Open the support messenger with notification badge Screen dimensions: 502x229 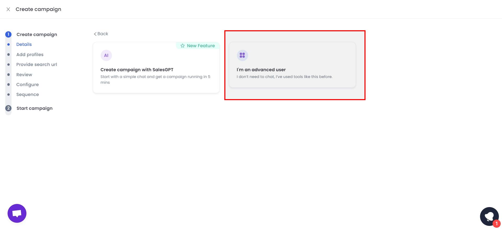(x=489, y=216)
